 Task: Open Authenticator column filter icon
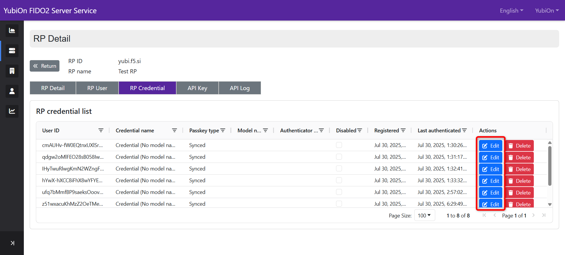[x=321, y=130]
